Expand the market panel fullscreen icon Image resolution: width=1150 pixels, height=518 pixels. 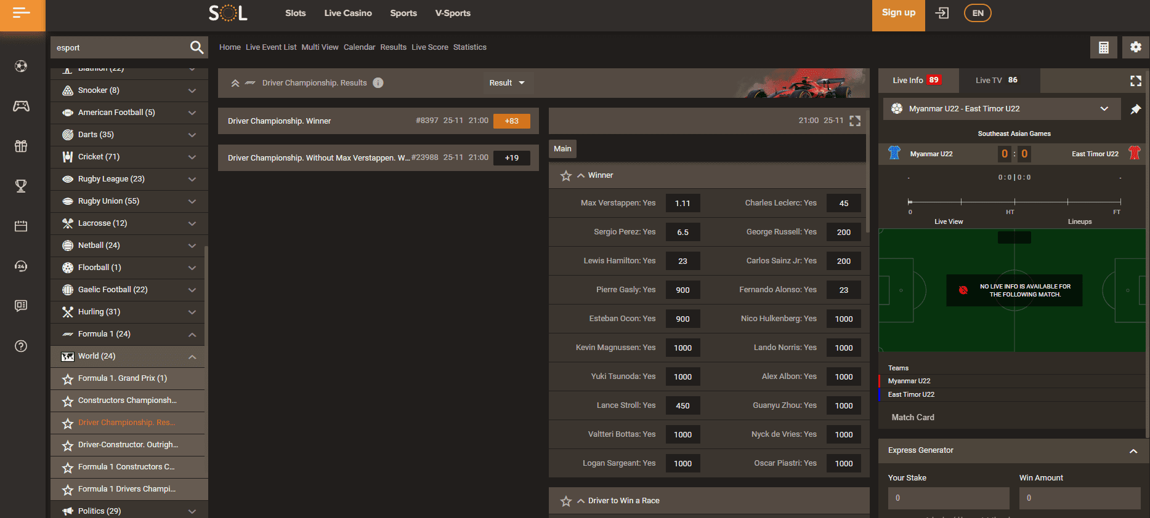coord(855,121)
